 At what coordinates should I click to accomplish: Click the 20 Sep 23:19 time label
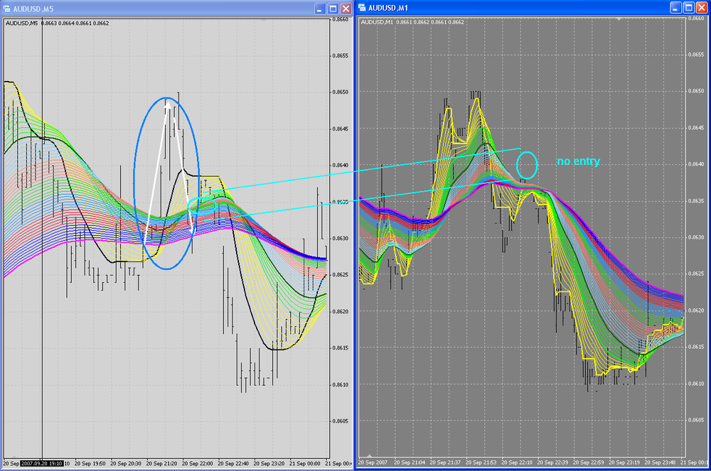624,462
